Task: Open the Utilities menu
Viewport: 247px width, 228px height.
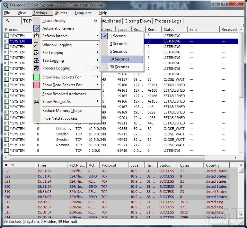Action: pos(61,13)
